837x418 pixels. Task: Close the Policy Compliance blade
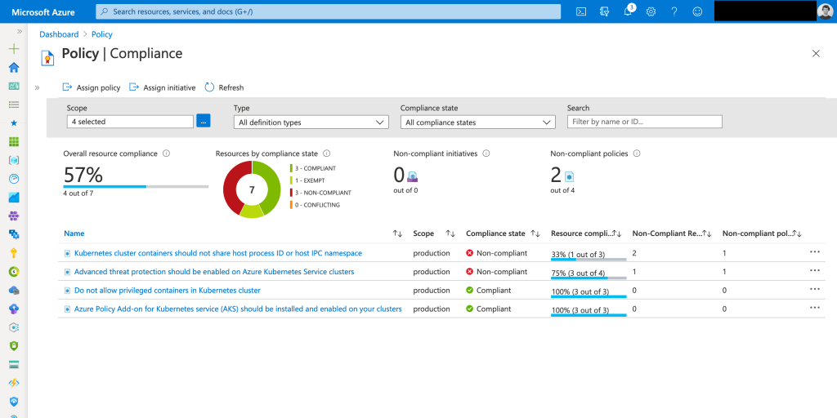click(816, 53)
